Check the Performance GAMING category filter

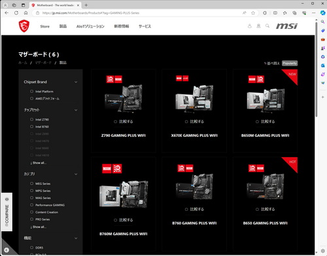31,205
